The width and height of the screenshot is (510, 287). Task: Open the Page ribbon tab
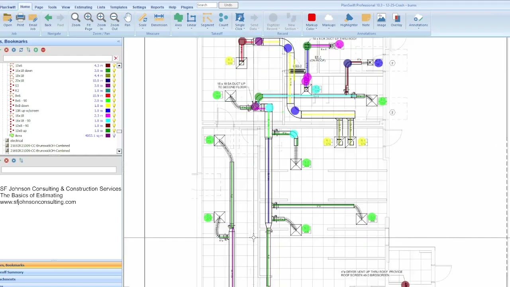click(x=39, y=7)
